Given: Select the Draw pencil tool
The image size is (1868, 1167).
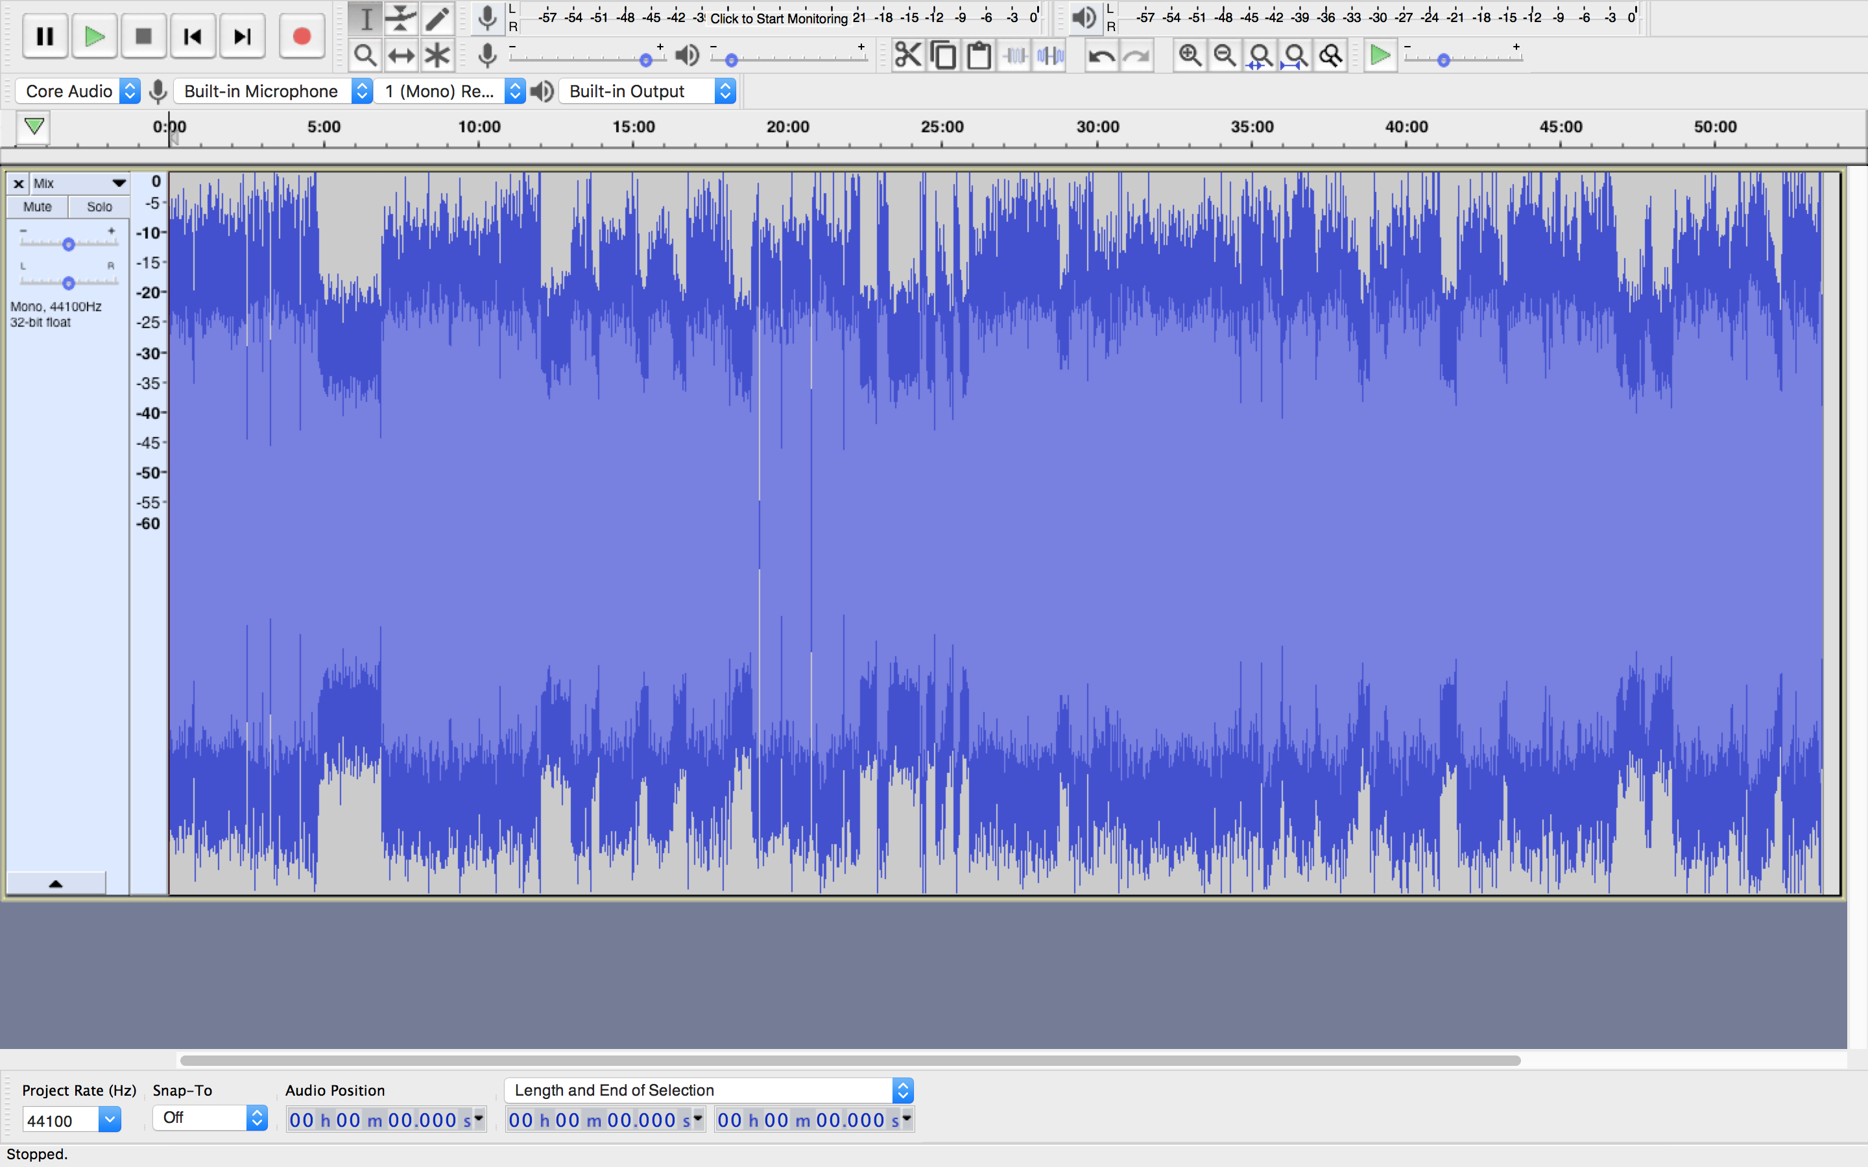Looking at the screenshot, I should 437,19.
